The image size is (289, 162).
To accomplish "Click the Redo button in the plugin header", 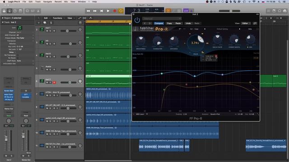I will pos(197,23).
